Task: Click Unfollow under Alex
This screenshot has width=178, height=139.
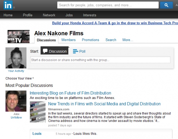Action: pyautogui.click(x=16, y=117)
